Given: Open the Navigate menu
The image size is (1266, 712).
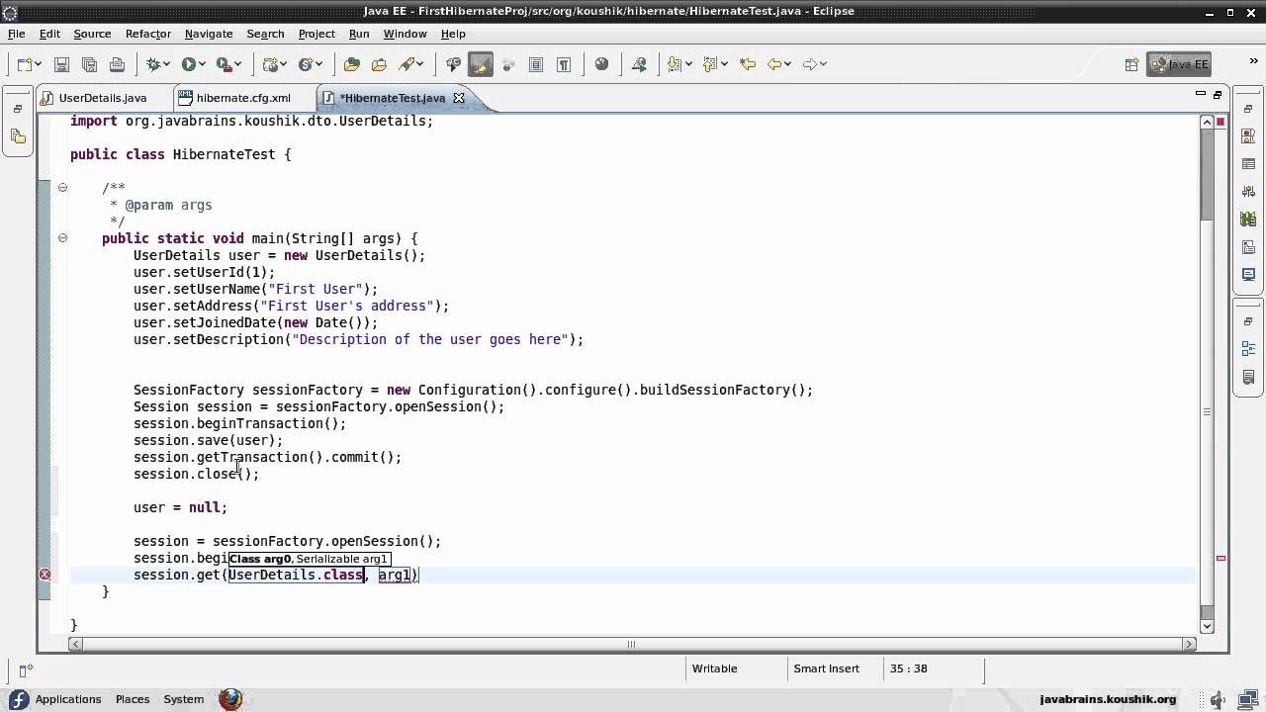Looking at the screenshot, I should click(x=209, y=34).
